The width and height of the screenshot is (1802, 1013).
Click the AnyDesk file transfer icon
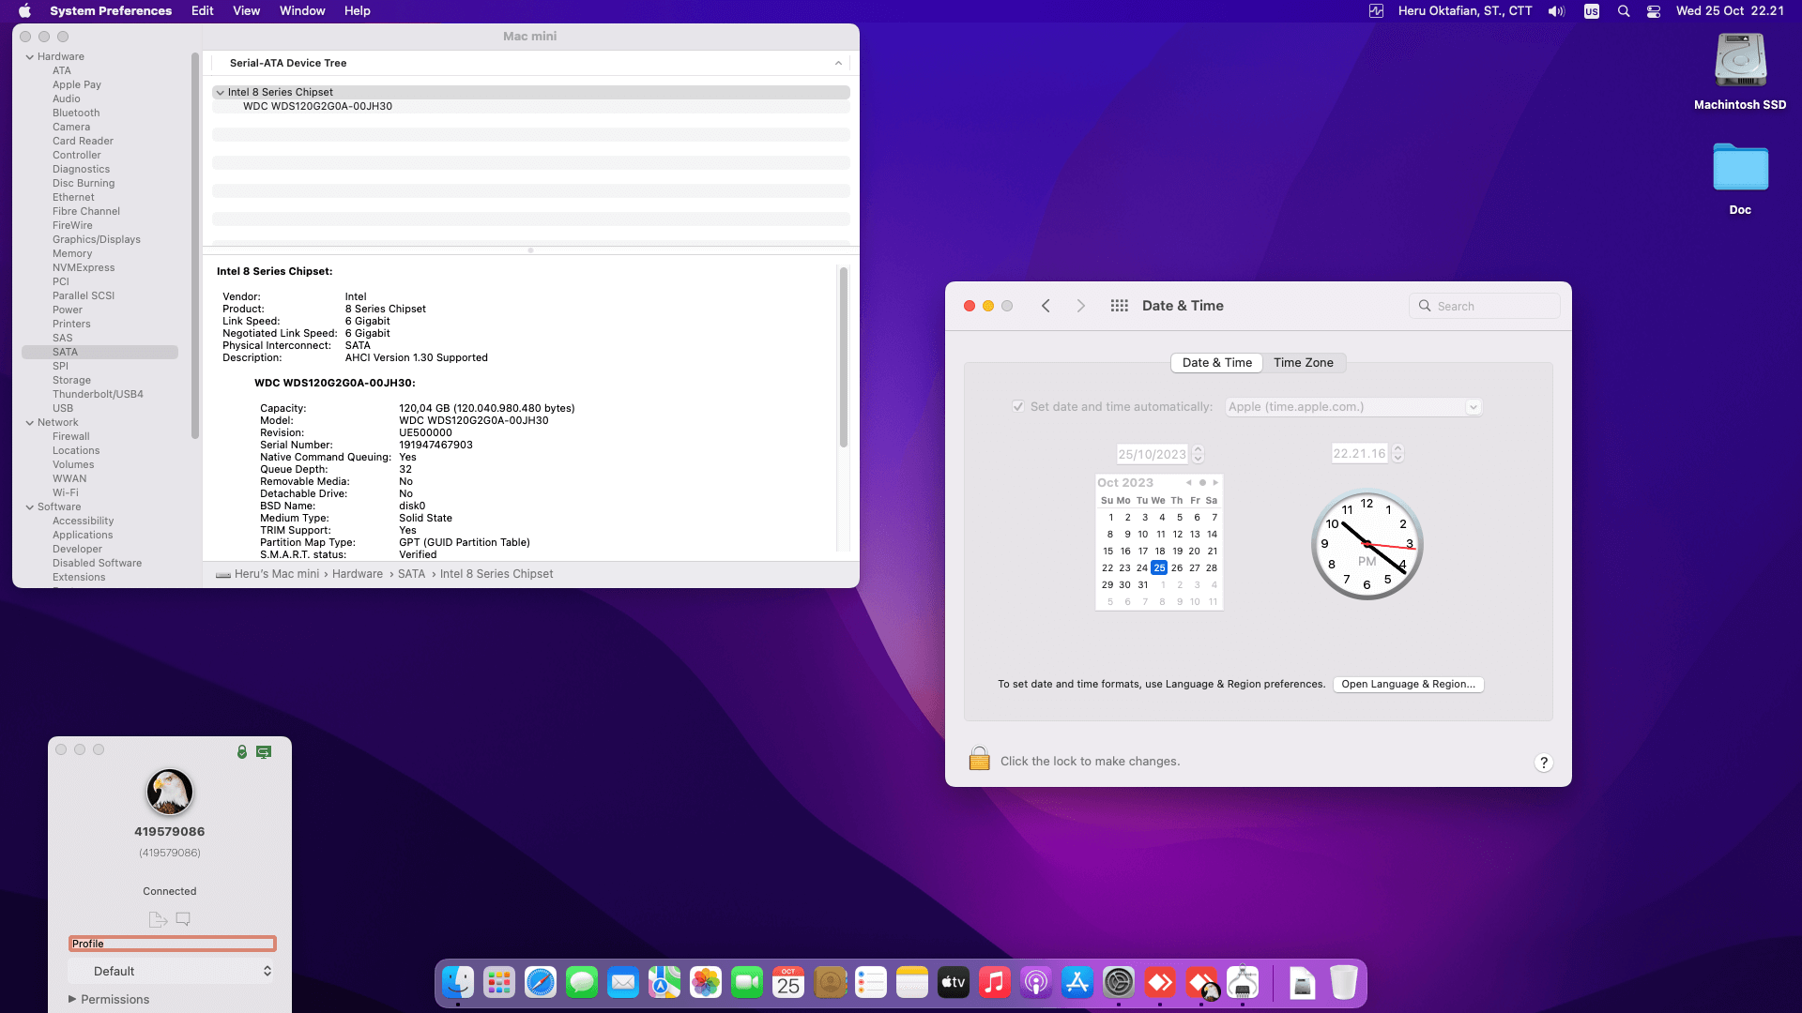(x=157, y=919)
